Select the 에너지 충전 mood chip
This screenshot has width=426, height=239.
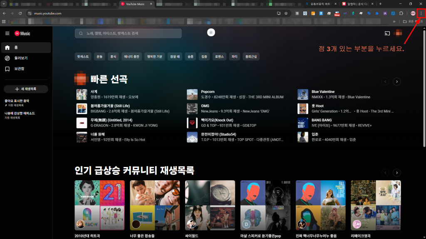coord(131,57)
